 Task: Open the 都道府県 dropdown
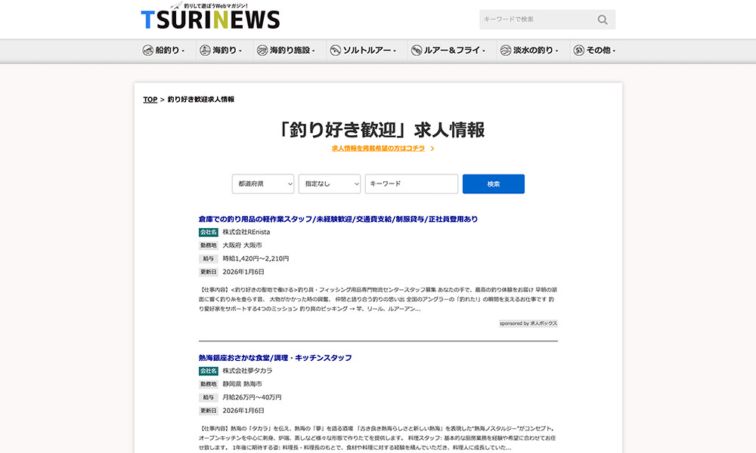262,183
